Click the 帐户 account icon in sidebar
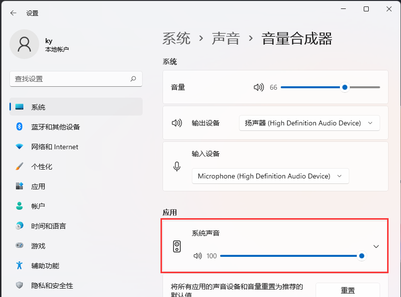Viewport: 401px width, 297px height. click(x=19, y=206)
